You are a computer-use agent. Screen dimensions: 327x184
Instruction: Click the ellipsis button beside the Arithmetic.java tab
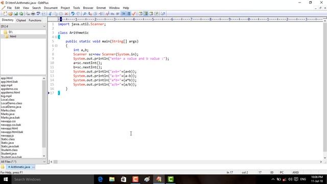[33, 167]
